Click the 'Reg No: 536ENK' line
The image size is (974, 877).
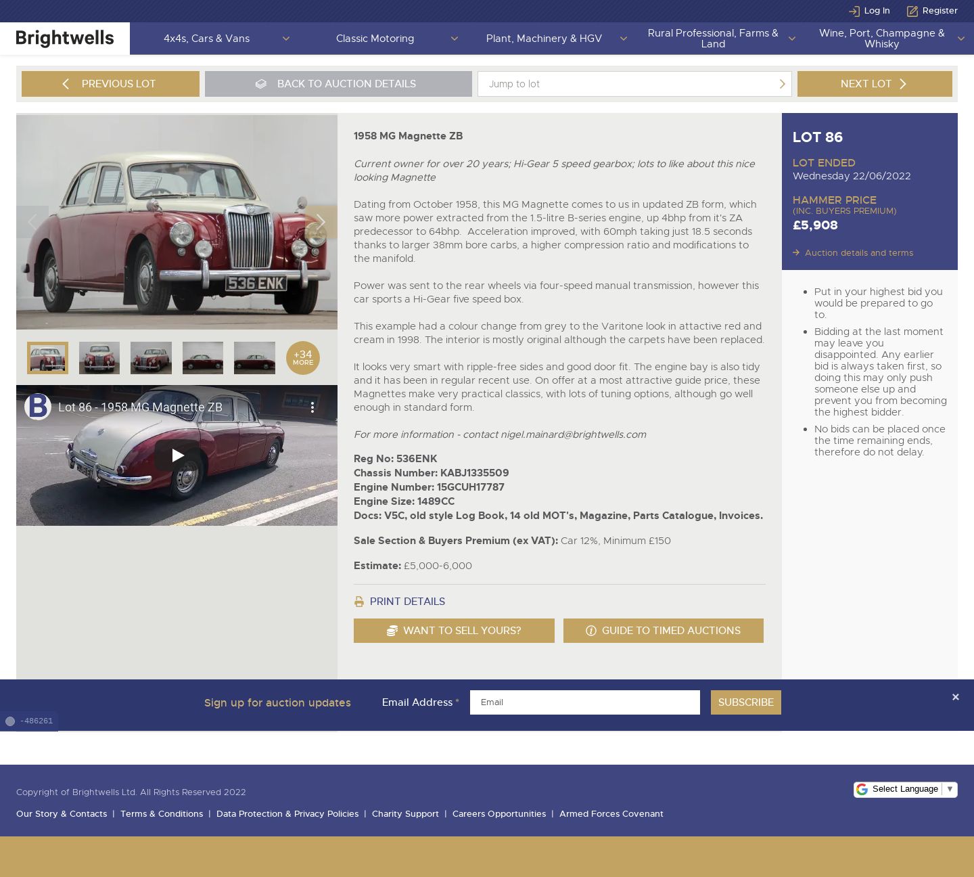point(395,459)
